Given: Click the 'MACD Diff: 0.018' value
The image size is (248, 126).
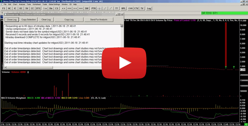Looking at the screenshot, I should click(x=69, y=98).
